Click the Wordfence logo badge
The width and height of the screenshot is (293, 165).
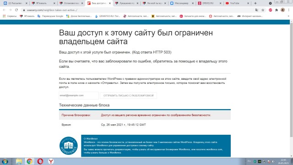click(69, 146)
